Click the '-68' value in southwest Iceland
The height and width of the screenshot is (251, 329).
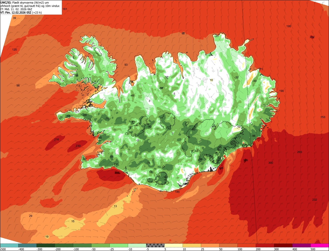(x=111, y=157)
